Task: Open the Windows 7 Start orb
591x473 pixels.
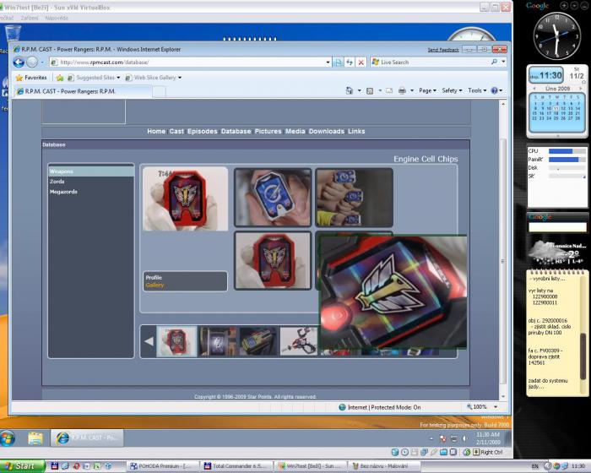Action: point(8,438)
